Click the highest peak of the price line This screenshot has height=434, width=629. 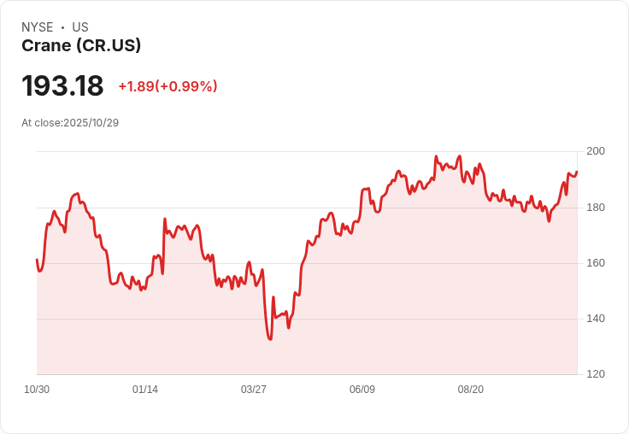pyautogui.click(x=436, y=157)
